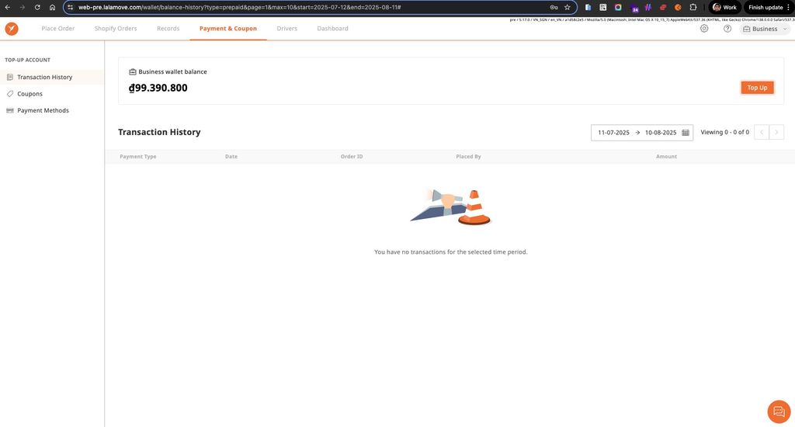Click the calendar icon in date range

[x=686, y=133]
